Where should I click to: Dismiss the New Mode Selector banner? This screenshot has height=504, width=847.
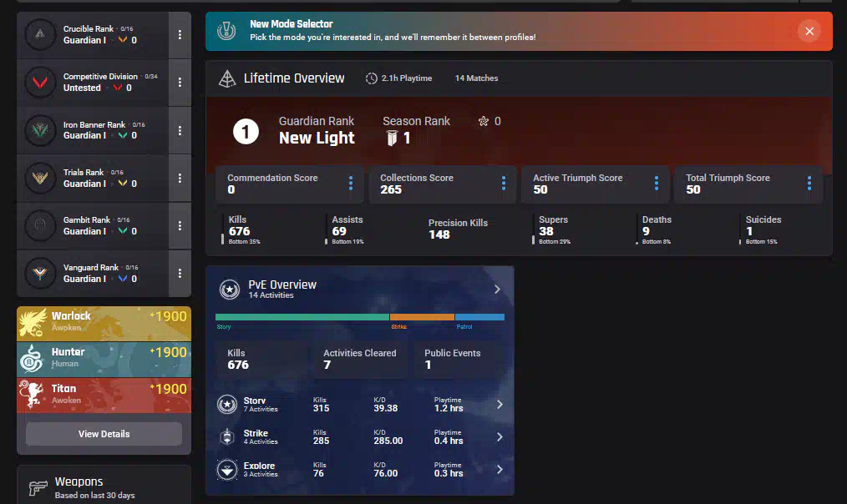click(809, 32)
